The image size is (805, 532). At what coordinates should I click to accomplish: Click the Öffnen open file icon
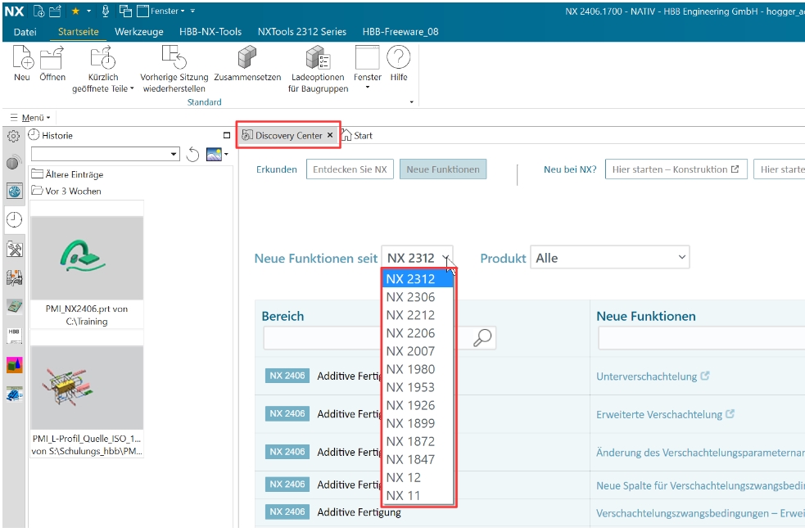pyautogui.click(x=52, y=57)
